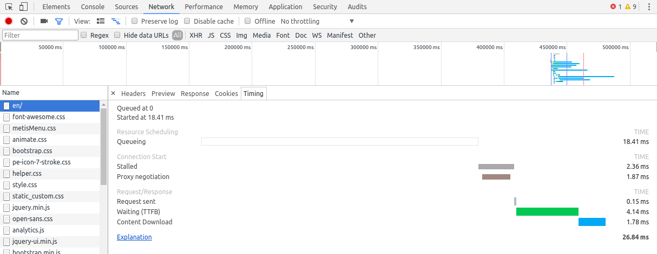Click the inspect element picker icon
The height and width of the screenshot is (254, 657).
pyautogui.click(x=9, y=7)
